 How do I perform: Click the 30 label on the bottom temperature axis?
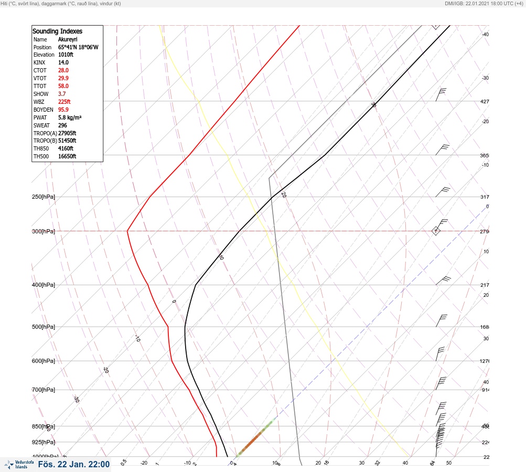(362, 463)
